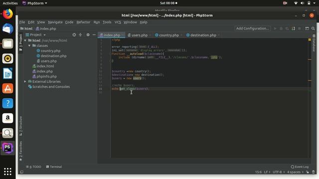Image resolution: width=319 pixels, height=179 pixels.
Task: Click the scroll-from-source target icon in Project panel
Action: 74,35
